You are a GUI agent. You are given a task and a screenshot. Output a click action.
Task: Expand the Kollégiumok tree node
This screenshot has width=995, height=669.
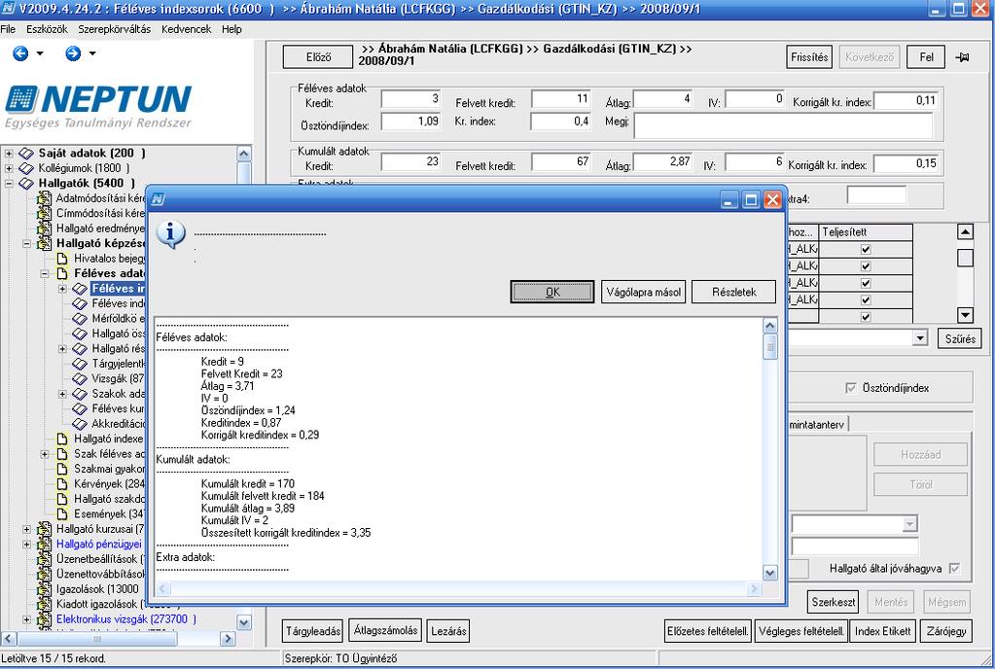(x=9, y=168)
